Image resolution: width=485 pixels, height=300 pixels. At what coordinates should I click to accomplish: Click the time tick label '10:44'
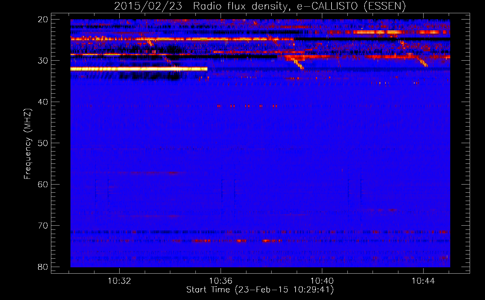click(423, 281)
